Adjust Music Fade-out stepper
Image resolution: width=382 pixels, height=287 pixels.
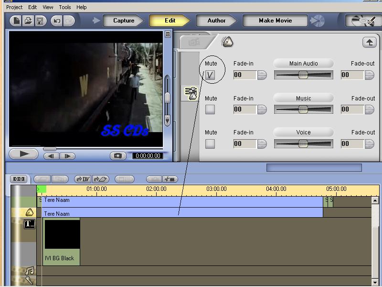coord(369,110)
